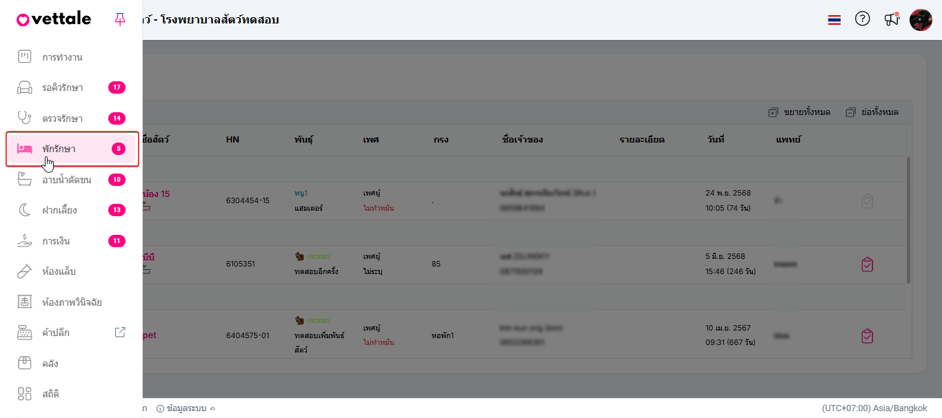
Task: Open ค้าปลีก external link icon
Action: point(120,333)
